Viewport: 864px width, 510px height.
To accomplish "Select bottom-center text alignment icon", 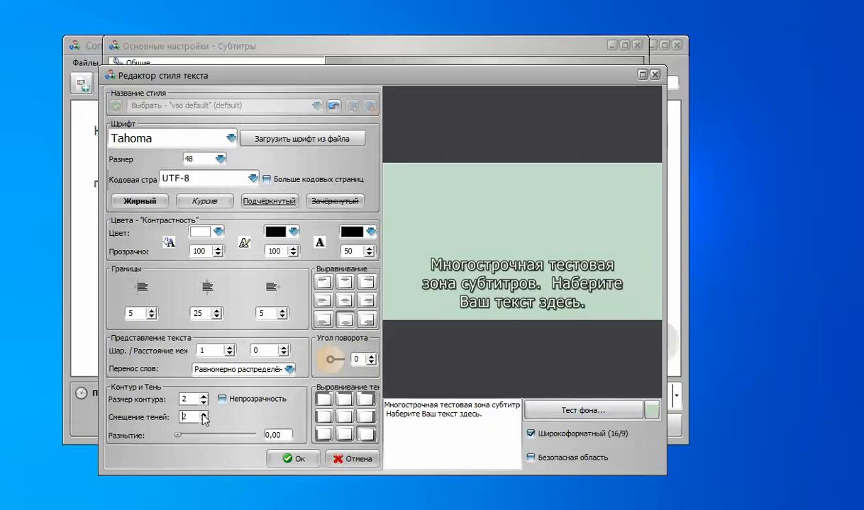I will [x=345, y=319].
